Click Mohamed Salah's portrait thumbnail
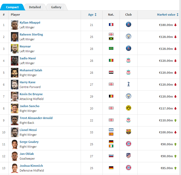 (15, 73)
